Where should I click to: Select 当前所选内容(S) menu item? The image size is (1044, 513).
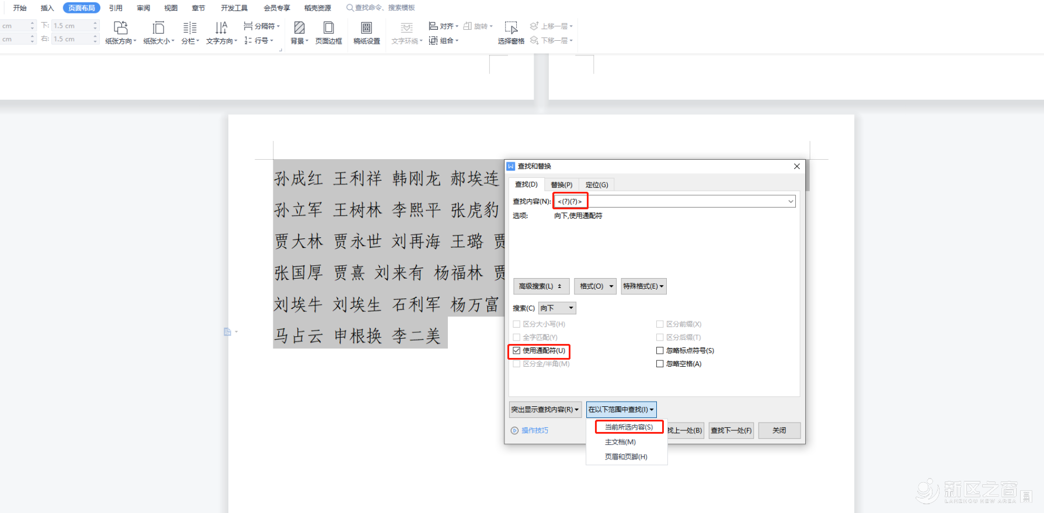[629, 427]
